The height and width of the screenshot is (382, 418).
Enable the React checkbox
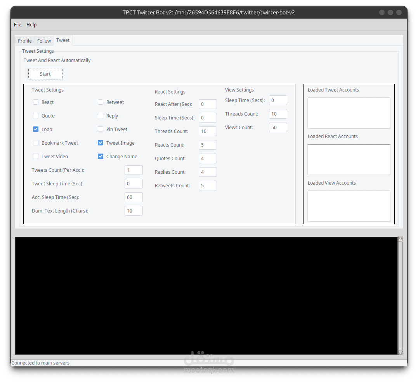tap(36, 102)
